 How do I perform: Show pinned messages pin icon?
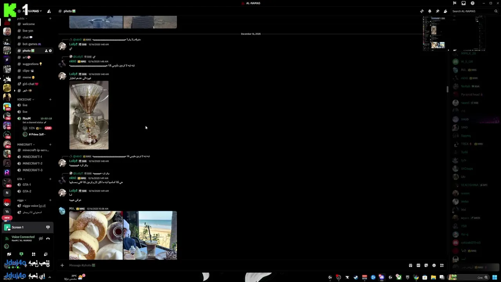(x=437, y=11)
